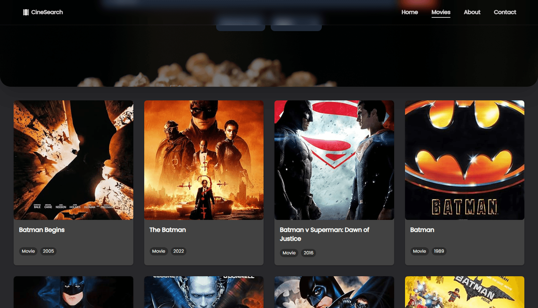Open the poster showing Mr. Freeze
Image resolution: width=538 pixels, height=308 pixels.
(x=204, y=292)
